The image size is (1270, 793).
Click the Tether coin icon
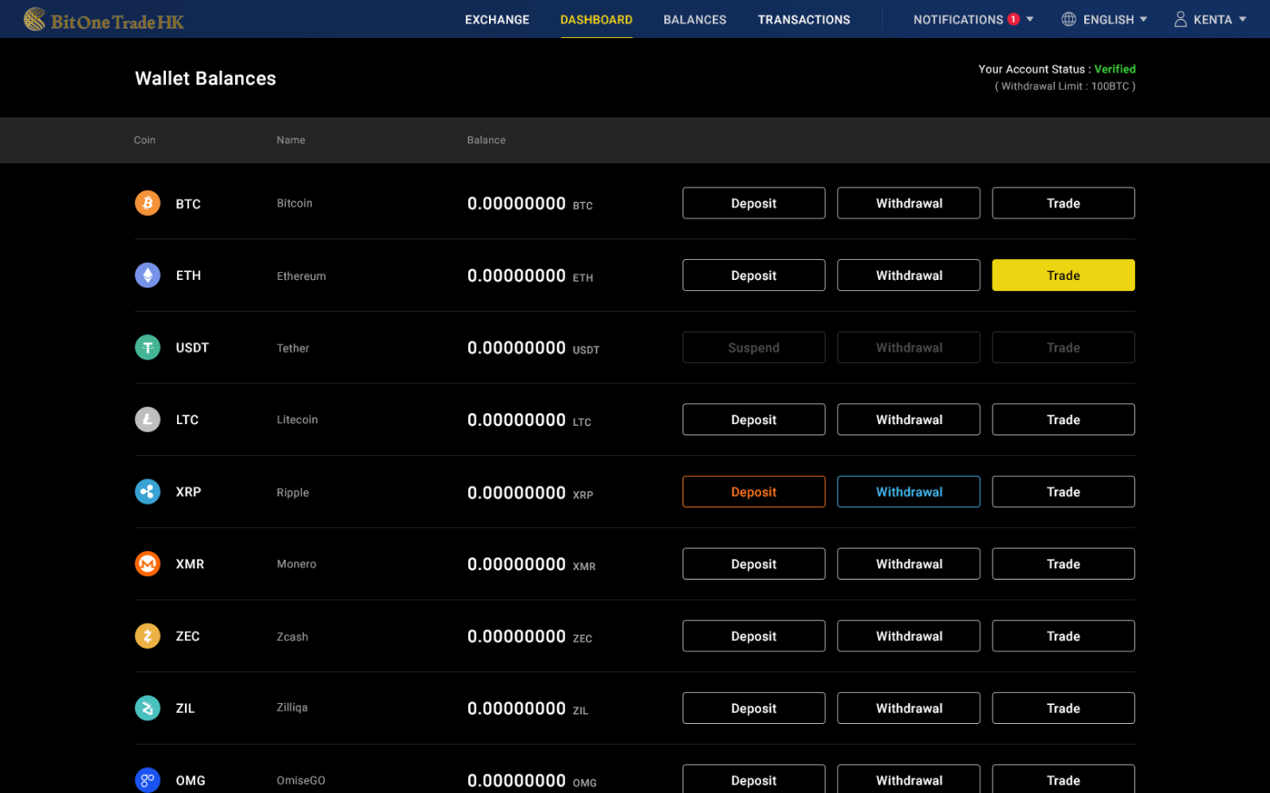tap(148, 347)
